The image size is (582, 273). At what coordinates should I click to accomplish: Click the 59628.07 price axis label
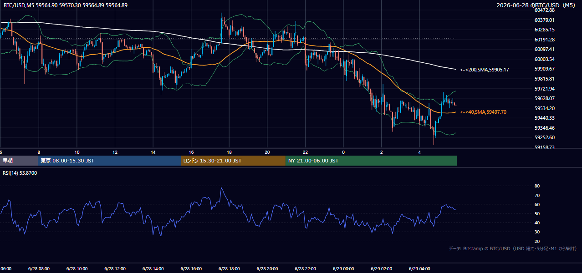click(x=544, y=98)
